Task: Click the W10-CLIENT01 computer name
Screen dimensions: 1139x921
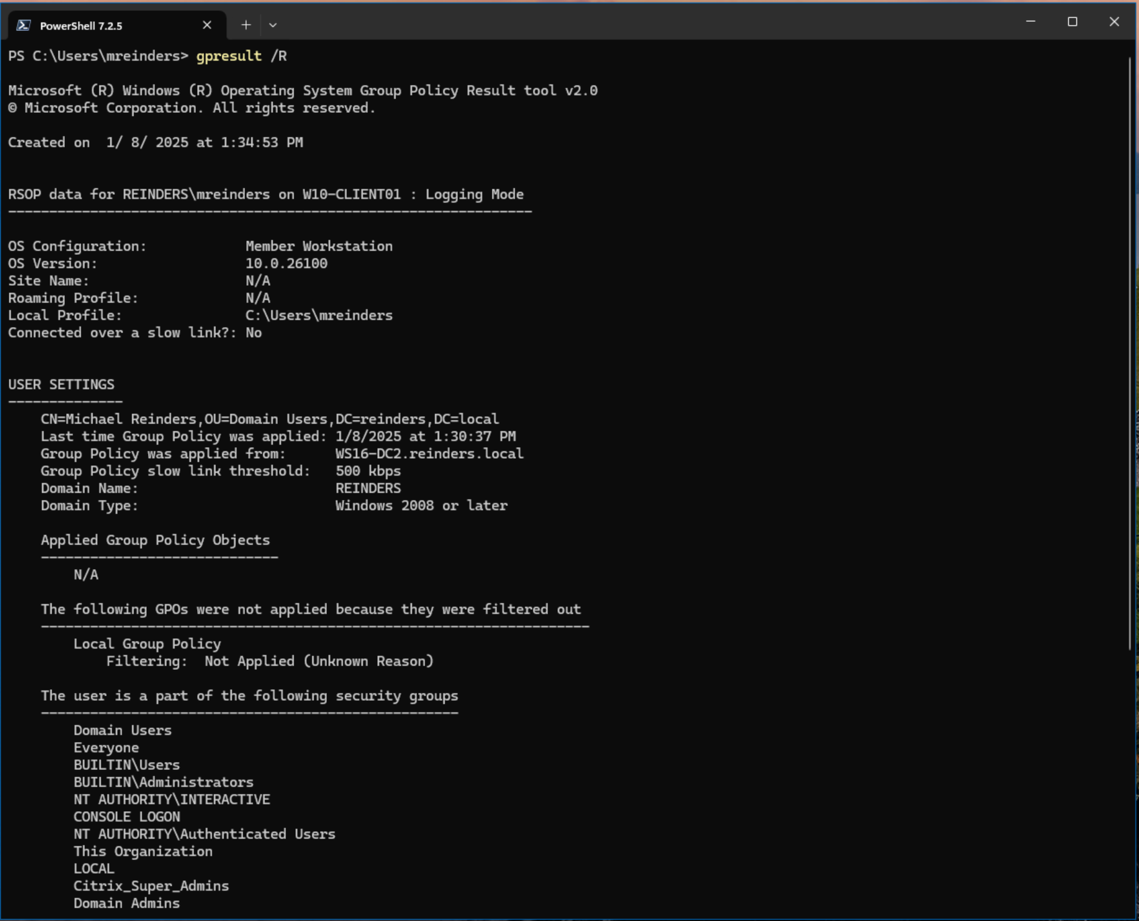Action: click(x=352, y=194)
